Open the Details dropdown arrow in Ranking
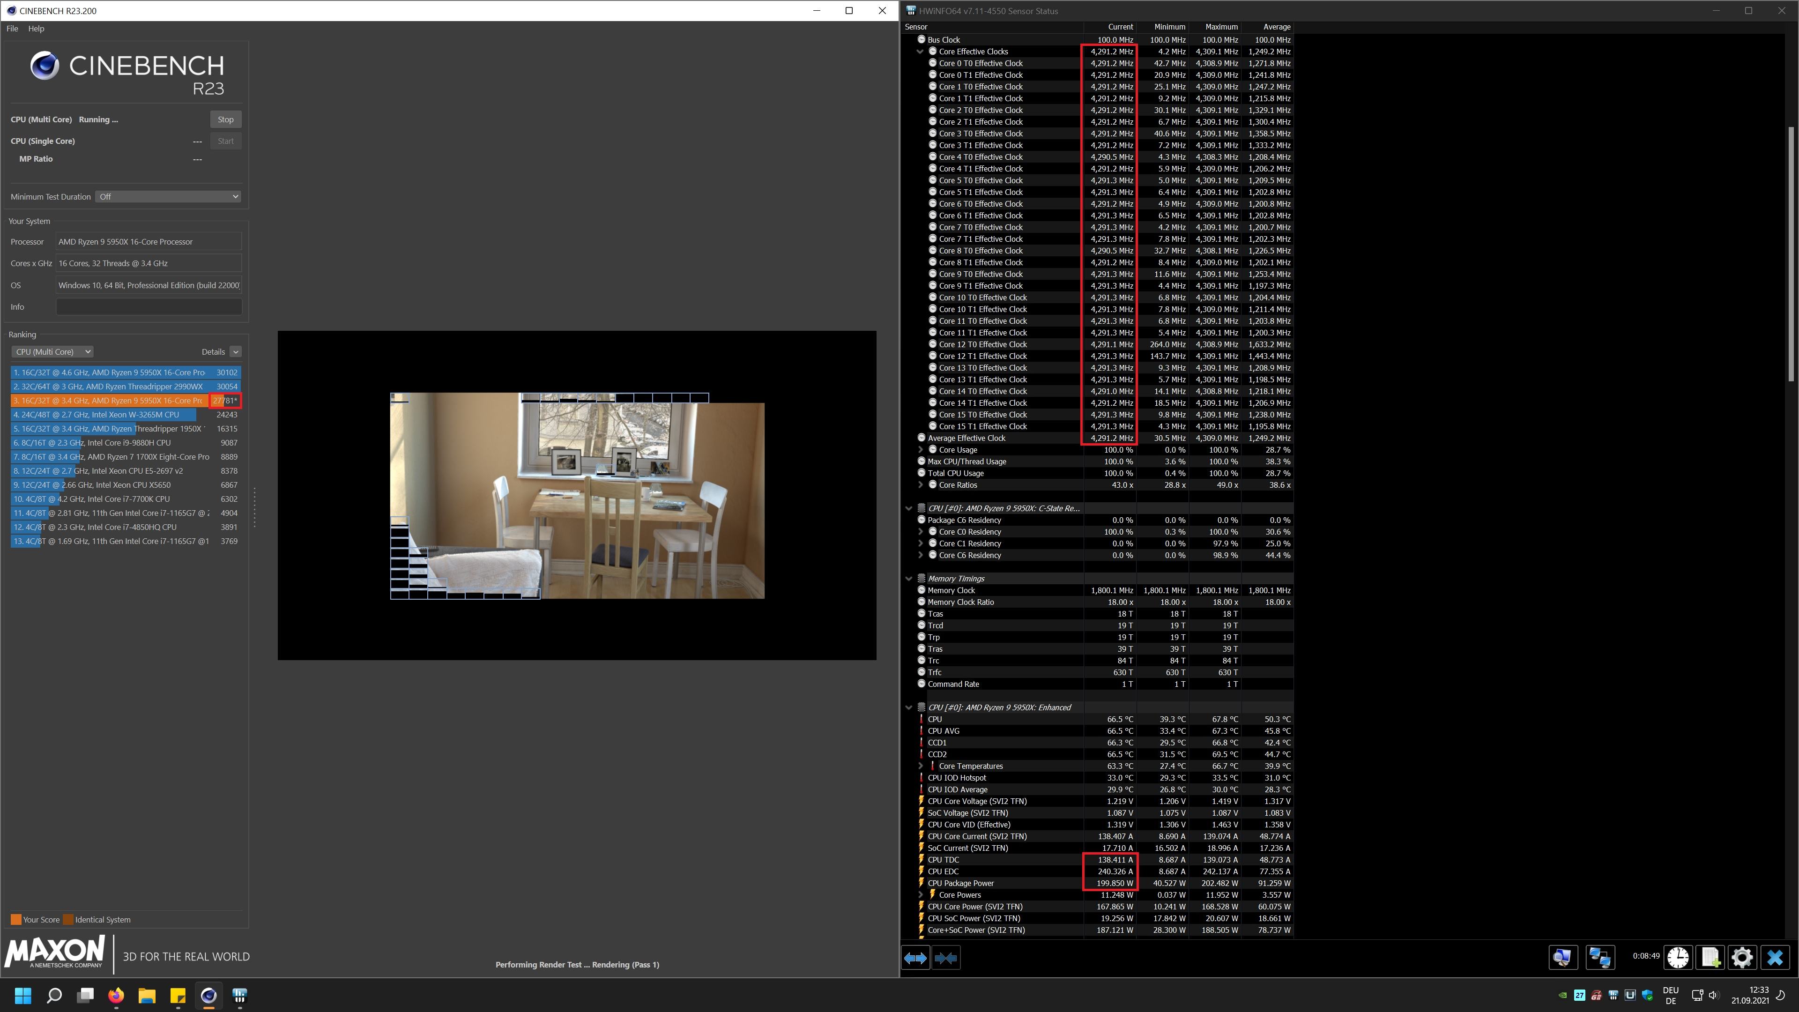This screenshot has height=1012, width=1799. (x=235, y=352)
